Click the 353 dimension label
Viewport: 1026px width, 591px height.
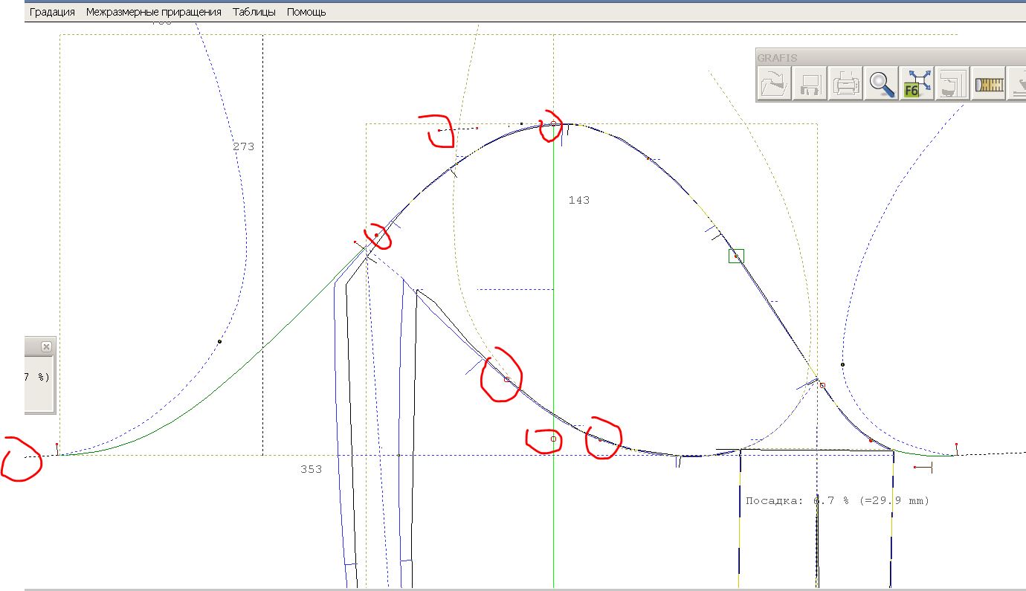tap(311, 470)
